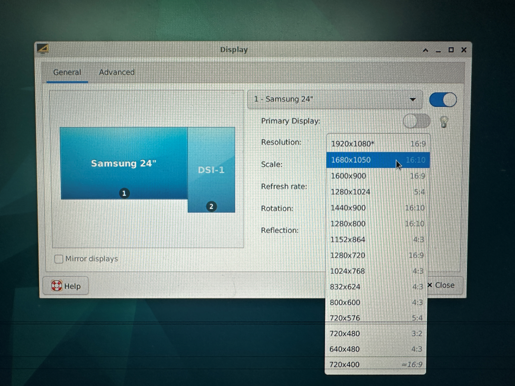Image resolution: width=515 pixels, height=386 pixels.
Task: Click the roll-up window arrow icon
Action: pyautogui.click(x=425, y=50)
